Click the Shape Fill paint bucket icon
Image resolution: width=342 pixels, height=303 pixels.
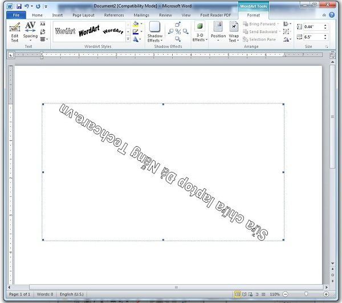click(x=136, y=24)
